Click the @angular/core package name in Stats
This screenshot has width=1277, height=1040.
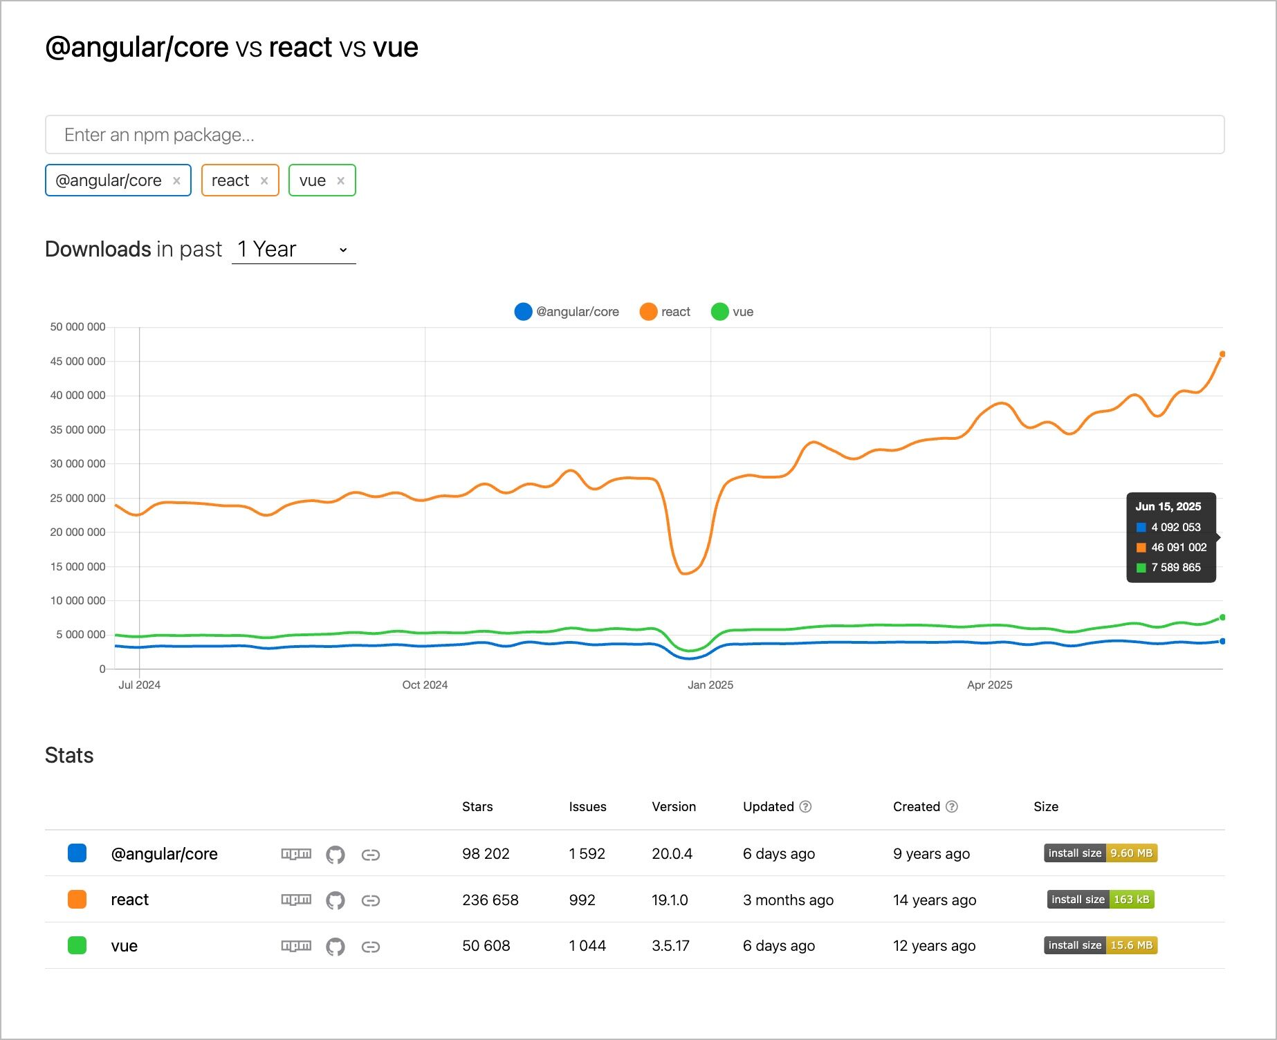[164, 854]
